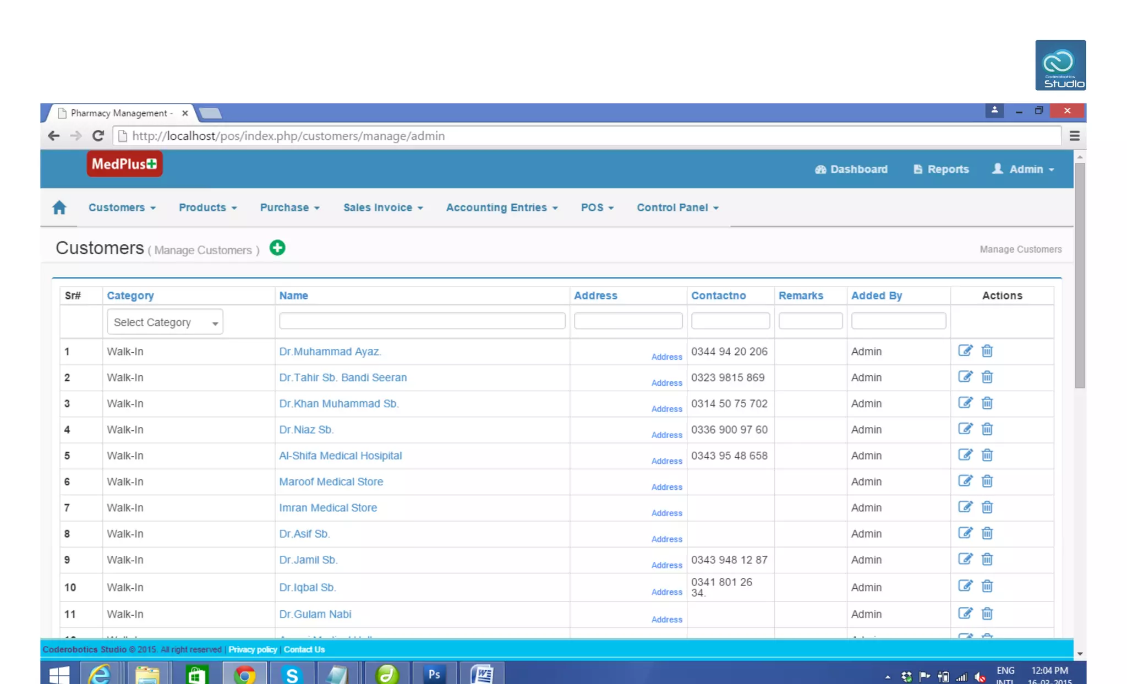This screenshot has height=684, width=1127.
Task: Click the green add customer plus icon
Action: coord(277,248)
